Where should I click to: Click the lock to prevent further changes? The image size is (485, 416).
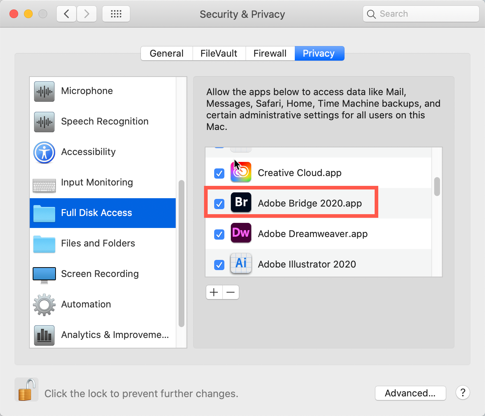(26, 389)
